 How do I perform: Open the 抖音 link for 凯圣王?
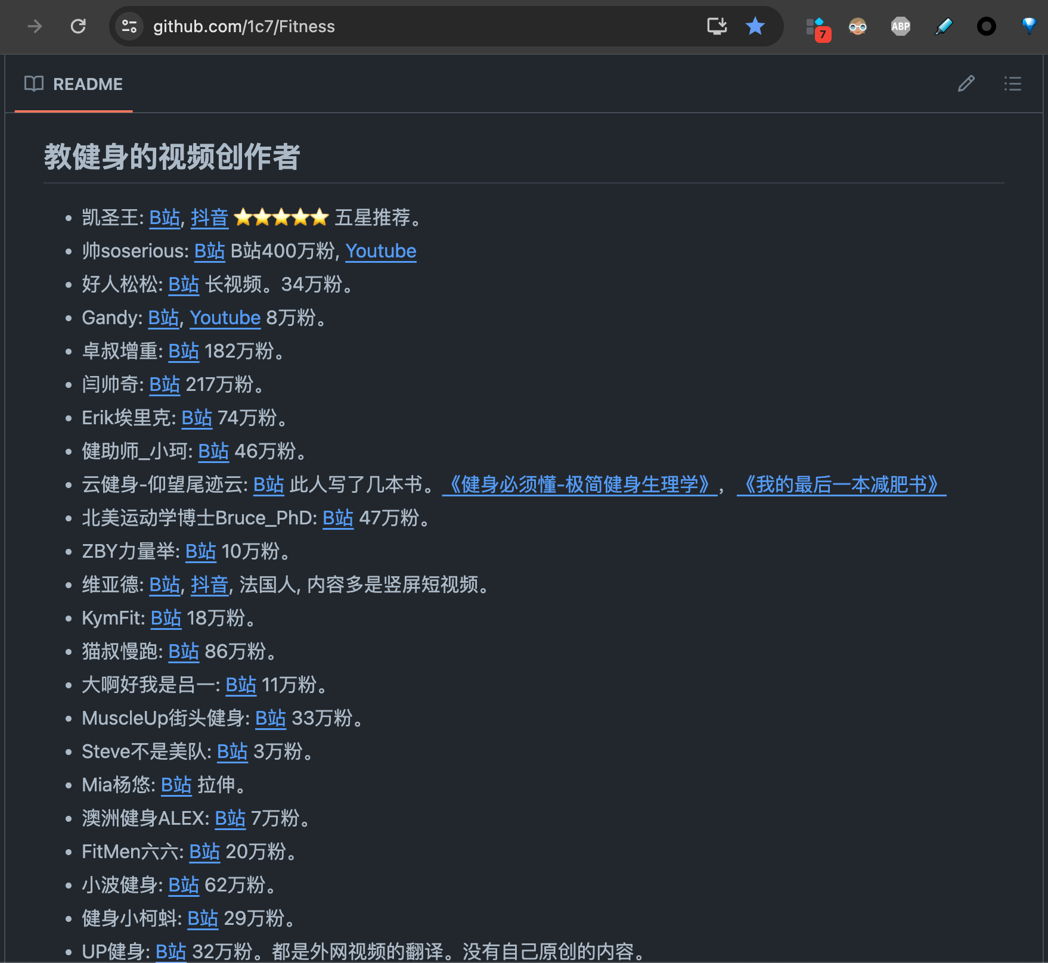point(209,218)
